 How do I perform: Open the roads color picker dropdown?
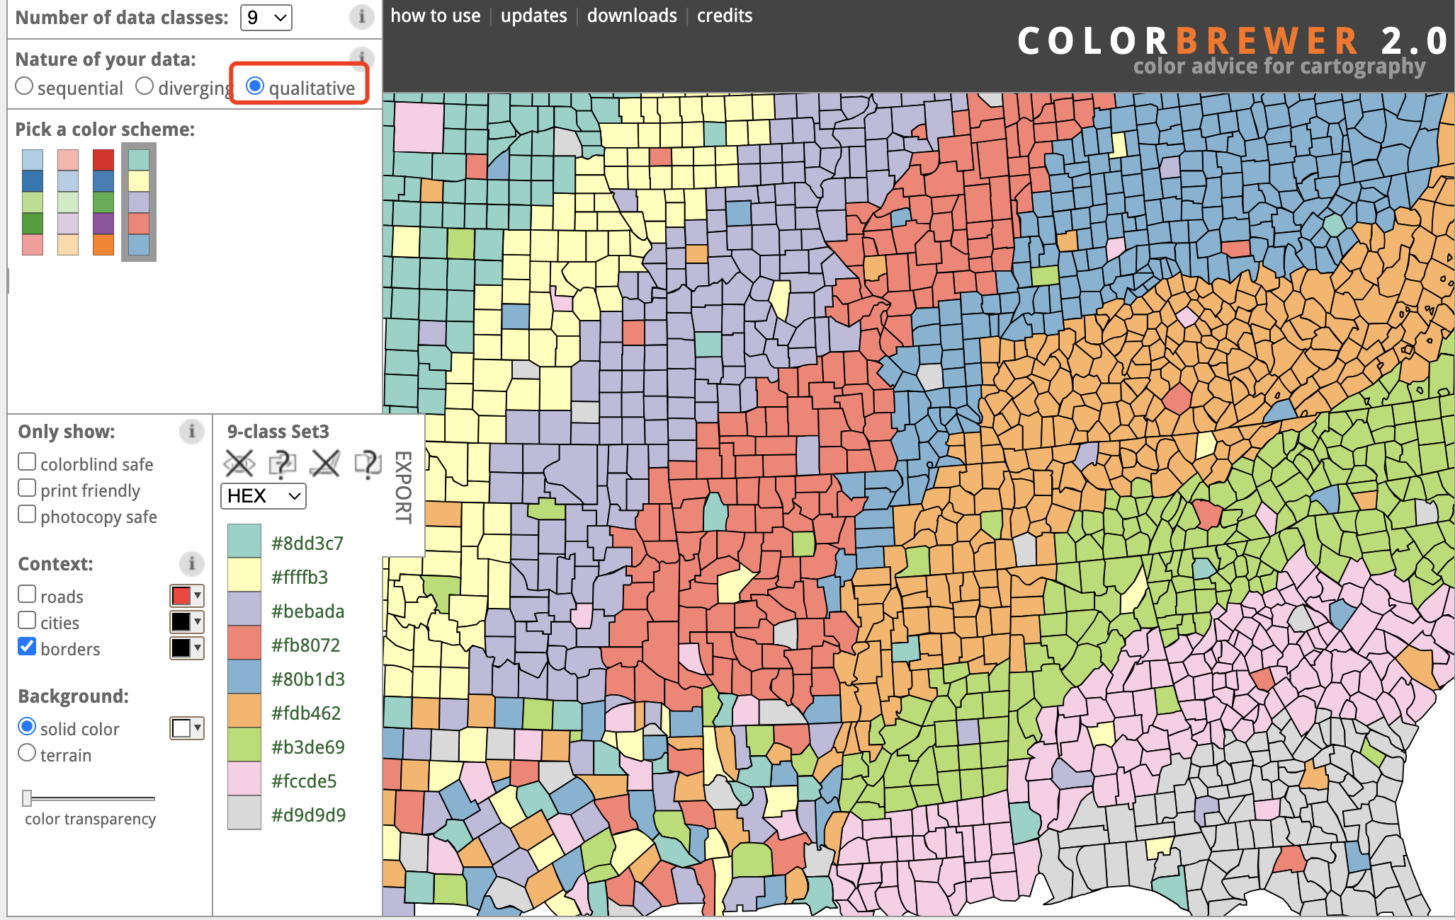pyautogui.click(x=187, y=596)
